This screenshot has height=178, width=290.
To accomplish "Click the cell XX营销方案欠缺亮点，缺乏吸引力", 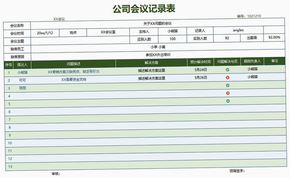I will pos(74,72).
